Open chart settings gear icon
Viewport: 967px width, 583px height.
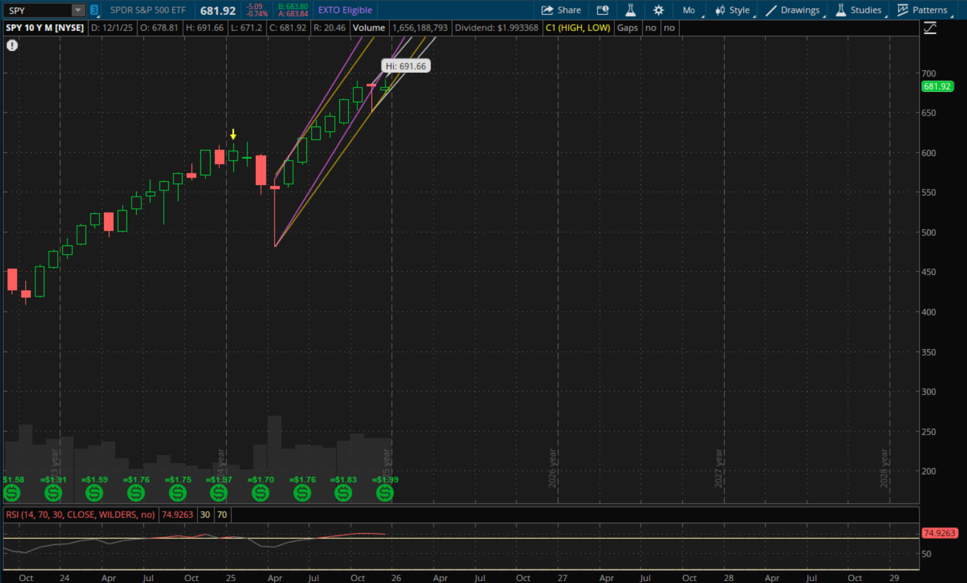659,10
